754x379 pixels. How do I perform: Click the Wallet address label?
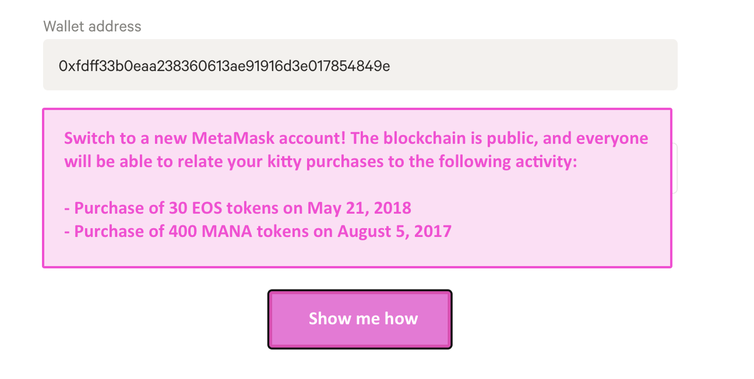pyautogui.click(x=92, y=26)
